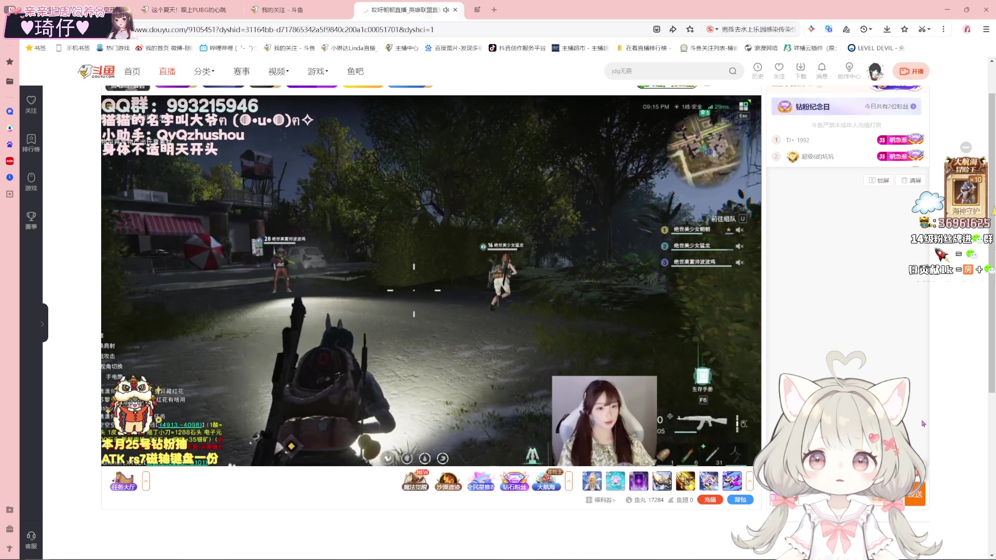
Task: Click the 充值 recharge button
Action: [710, 500]
